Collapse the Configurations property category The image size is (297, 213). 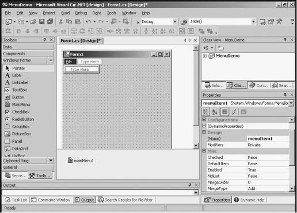pos(204,120)
